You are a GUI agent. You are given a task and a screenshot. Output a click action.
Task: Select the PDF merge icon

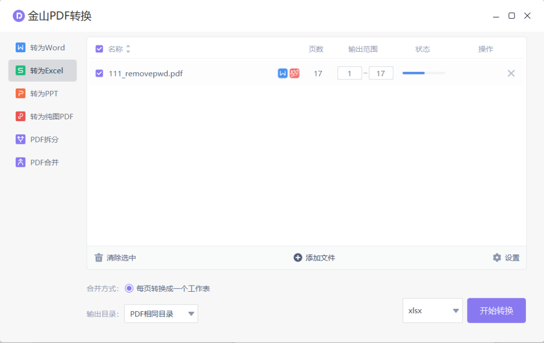click(21, 162)
